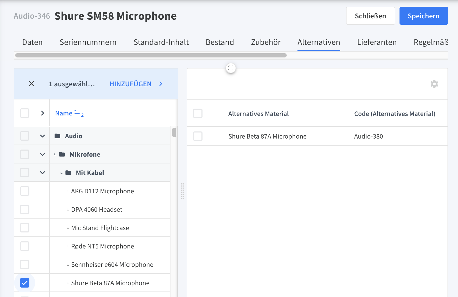Click the panel divider drag handle
458x297 pixels.
183,191
